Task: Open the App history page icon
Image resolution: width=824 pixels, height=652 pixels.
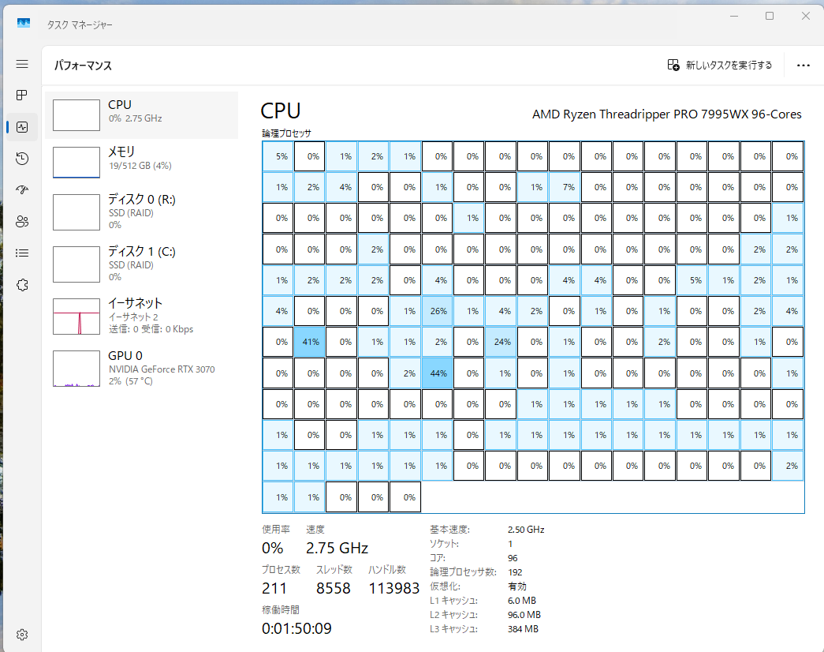Action: (x=22, y=159)
